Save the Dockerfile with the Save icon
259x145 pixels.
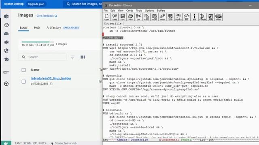122,17
